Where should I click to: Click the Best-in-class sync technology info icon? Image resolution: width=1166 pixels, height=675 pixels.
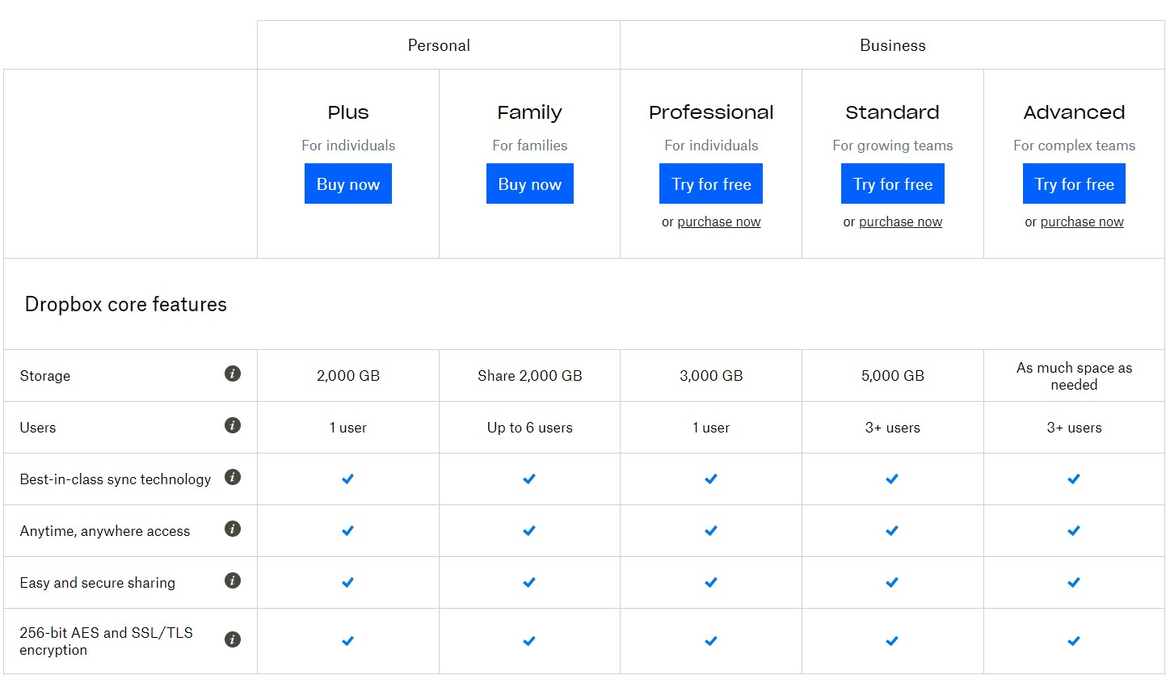(x=232, y=477)
